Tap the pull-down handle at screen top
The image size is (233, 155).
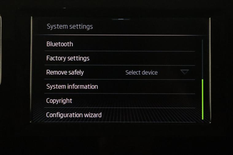pos(121,19)
